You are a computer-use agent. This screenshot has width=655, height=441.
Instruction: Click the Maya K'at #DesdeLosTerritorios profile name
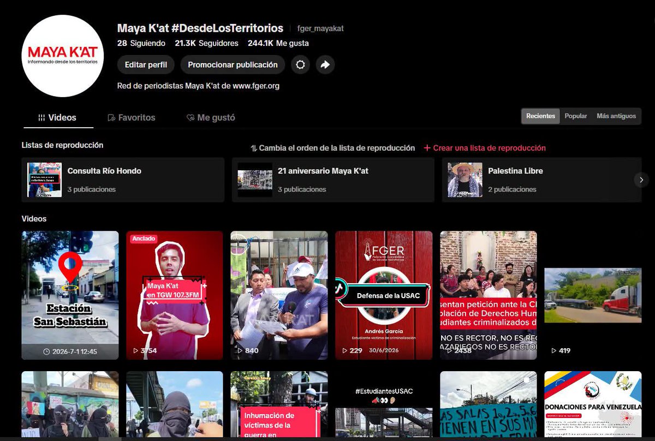point(200,28)
